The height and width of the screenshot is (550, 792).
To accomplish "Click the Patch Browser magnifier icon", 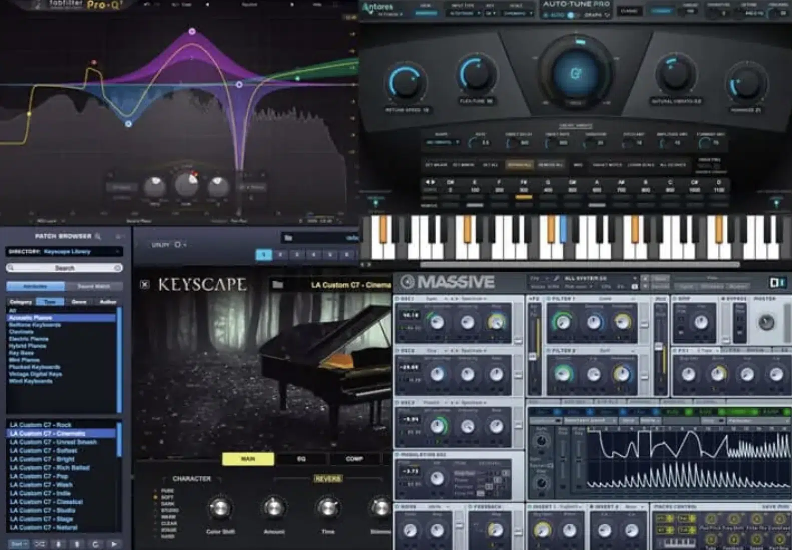I will coord(98,236).
